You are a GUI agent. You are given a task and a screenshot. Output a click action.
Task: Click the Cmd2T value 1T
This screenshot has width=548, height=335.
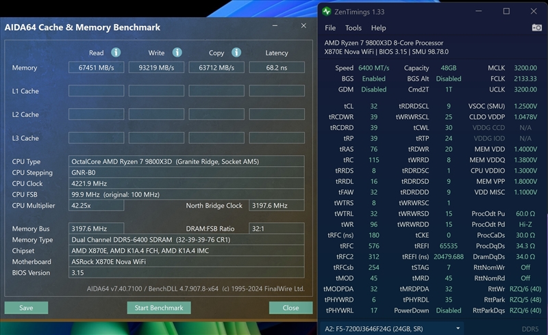pyautogui.click(x=449, y=90)
